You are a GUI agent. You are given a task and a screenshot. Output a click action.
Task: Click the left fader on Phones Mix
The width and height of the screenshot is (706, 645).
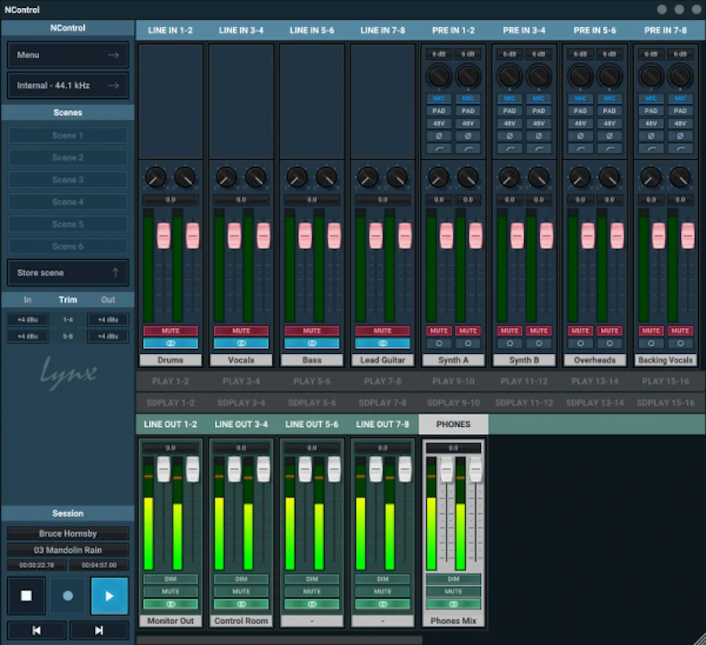(446, 469)
